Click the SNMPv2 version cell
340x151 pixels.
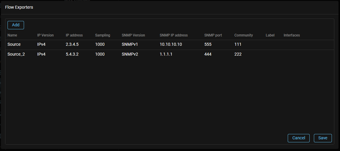tap(130, 54)
